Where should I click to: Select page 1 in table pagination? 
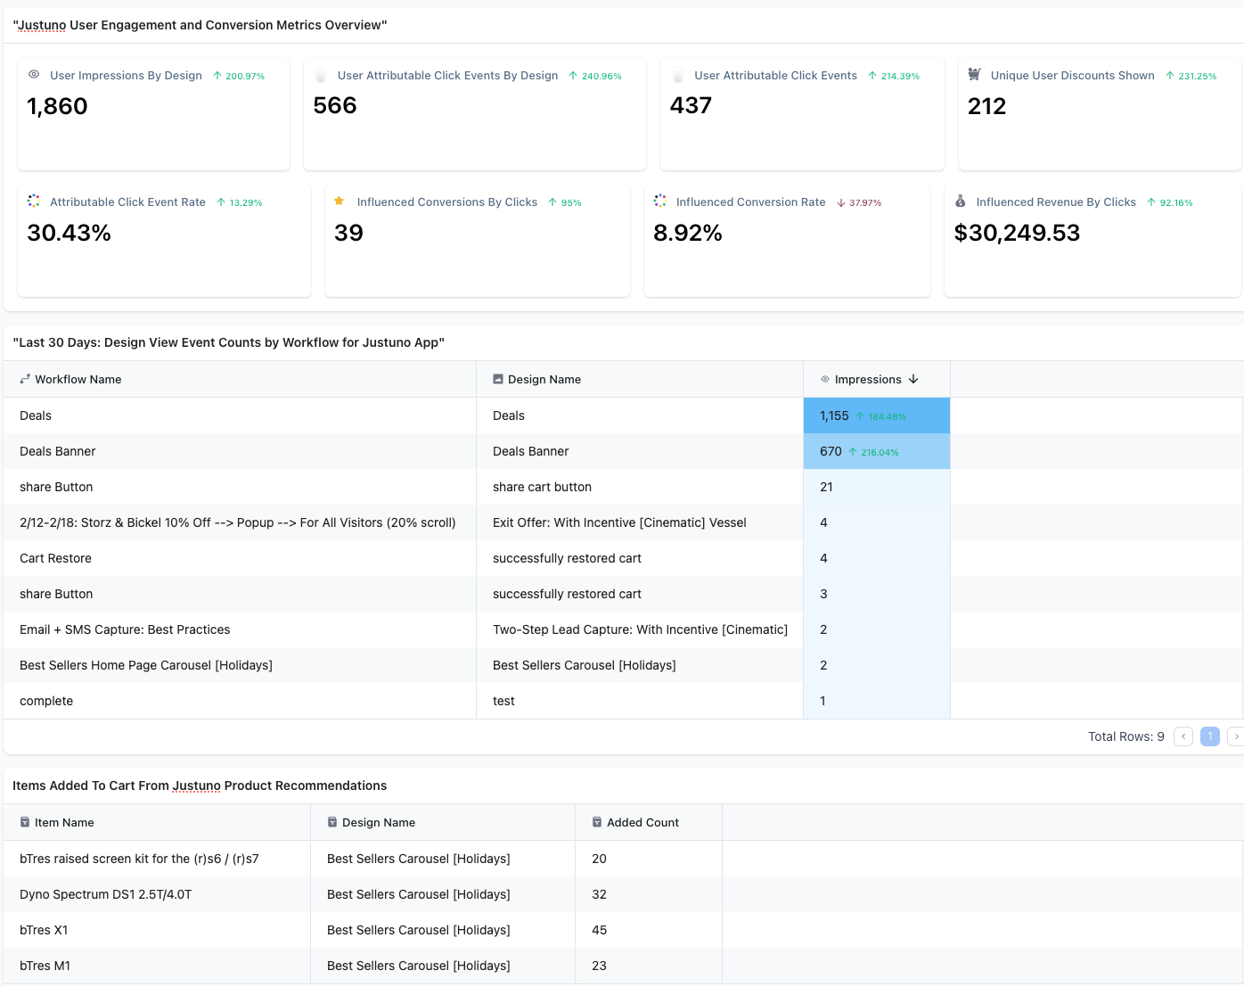1209,736
